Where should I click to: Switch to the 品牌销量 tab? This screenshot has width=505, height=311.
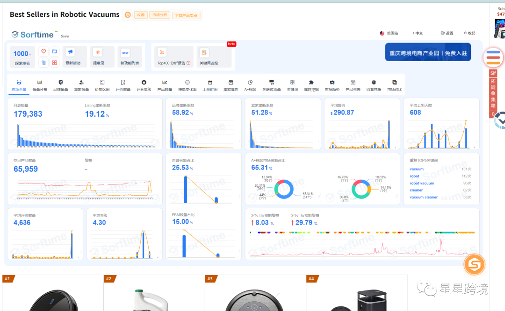(60, 85)
